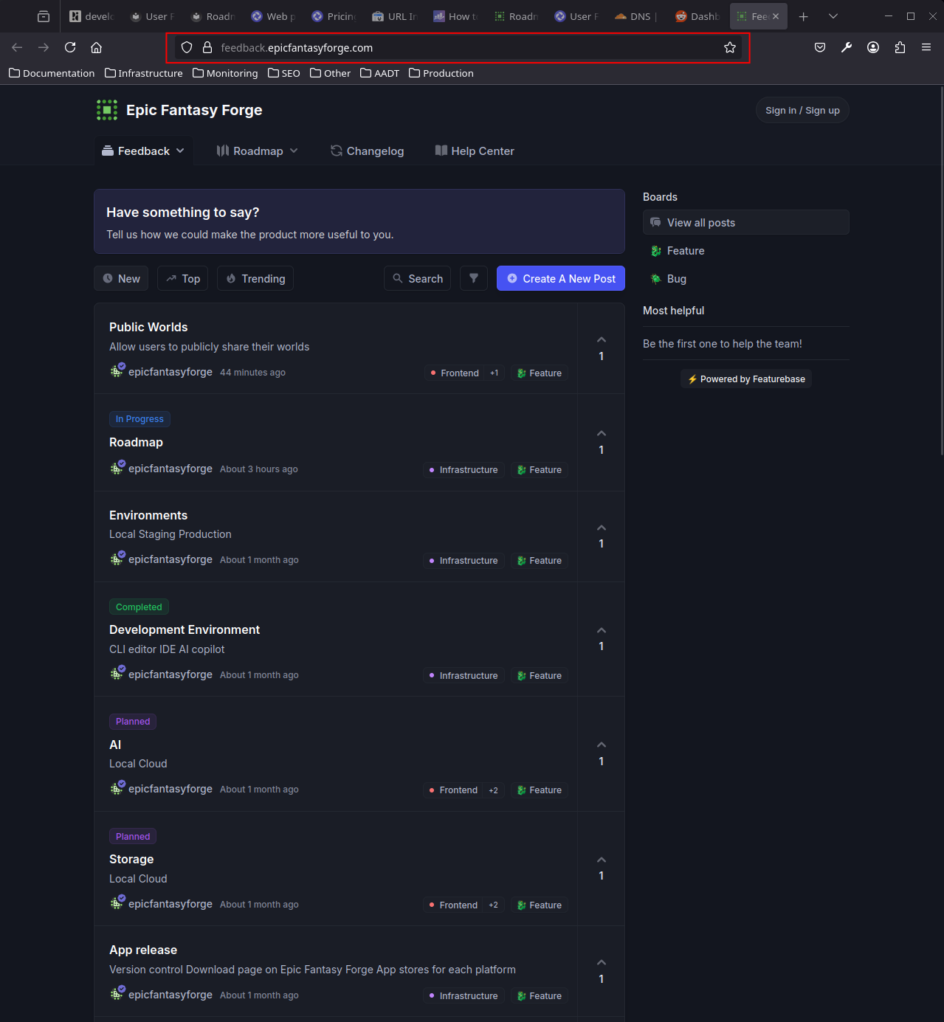Follow the Powered by Featurebase link

tap(746, 379)
